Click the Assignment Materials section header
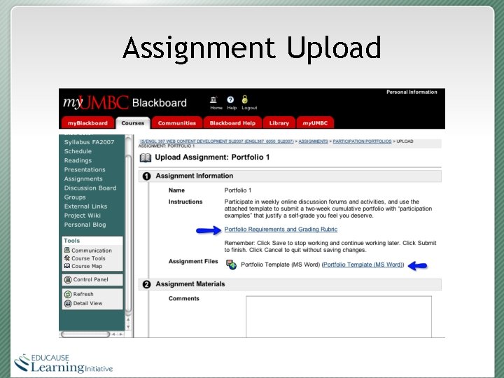The image size is (504, 378). tap(290, 284)
